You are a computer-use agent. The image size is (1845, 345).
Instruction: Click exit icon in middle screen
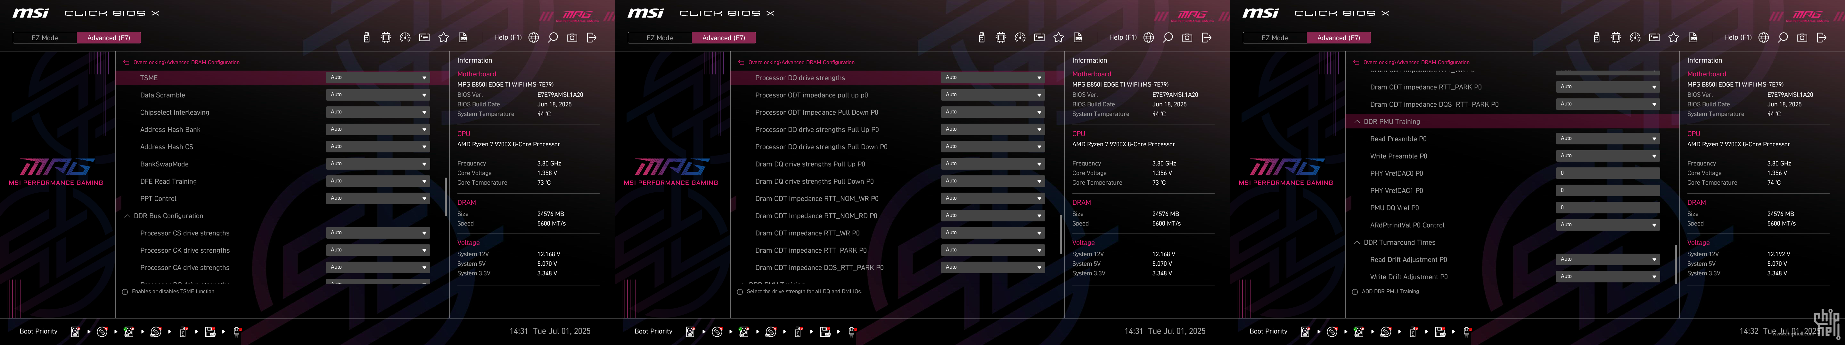(1207, 38)
